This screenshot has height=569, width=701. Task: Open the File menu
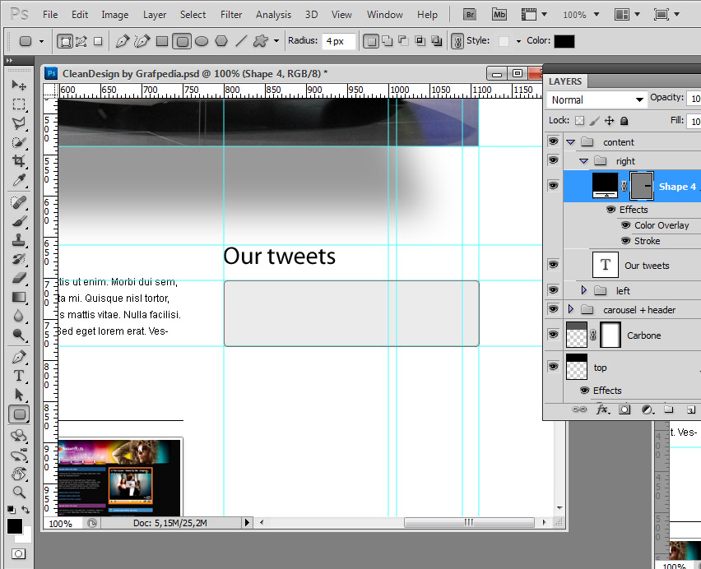coord(50,15)
